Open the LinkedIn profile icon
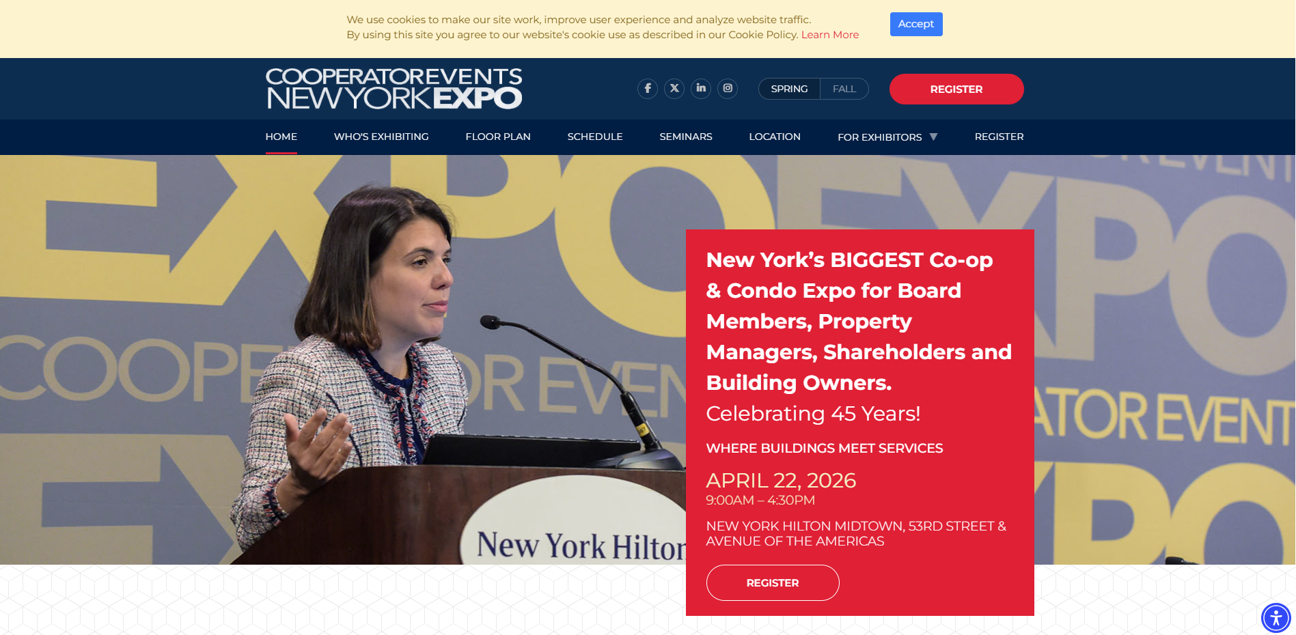The image size is (1296, 635). tap(700, 88)
